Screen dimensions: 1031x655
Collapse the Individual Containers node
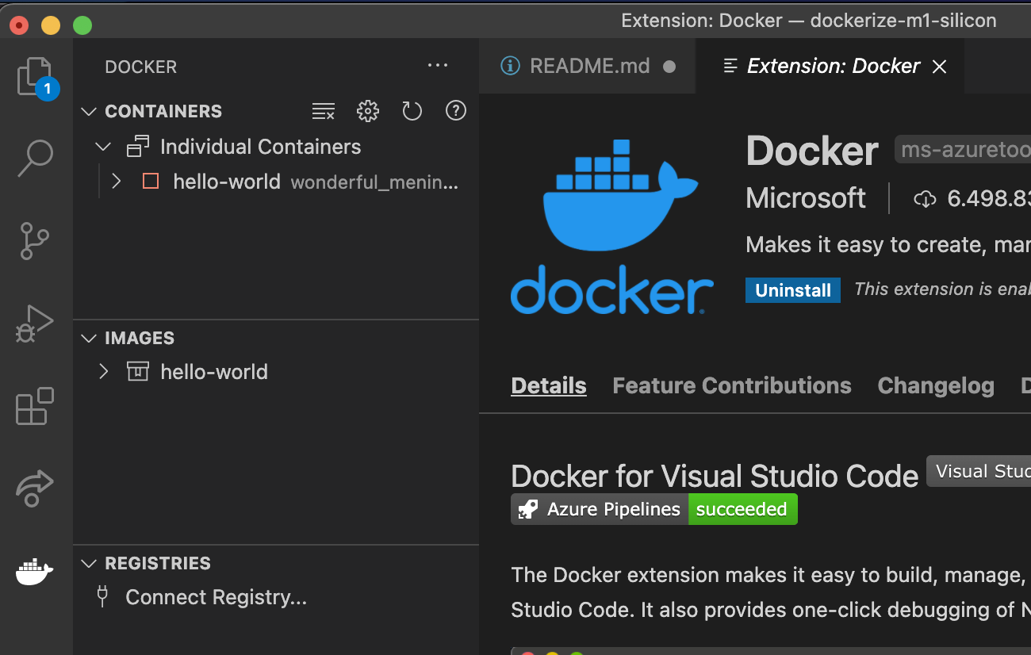[x=103, y=147]
